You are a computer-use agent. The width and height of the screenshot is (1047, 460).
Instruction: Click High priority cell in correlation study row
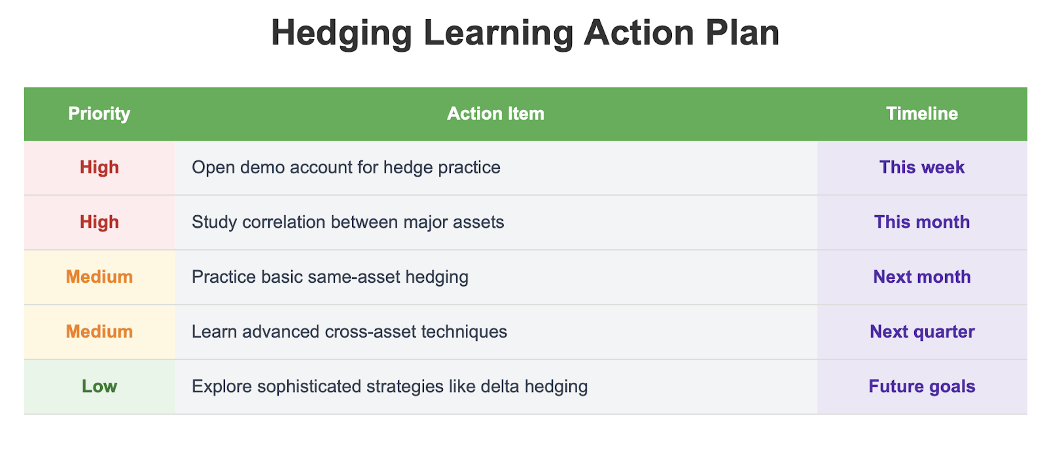99,222
